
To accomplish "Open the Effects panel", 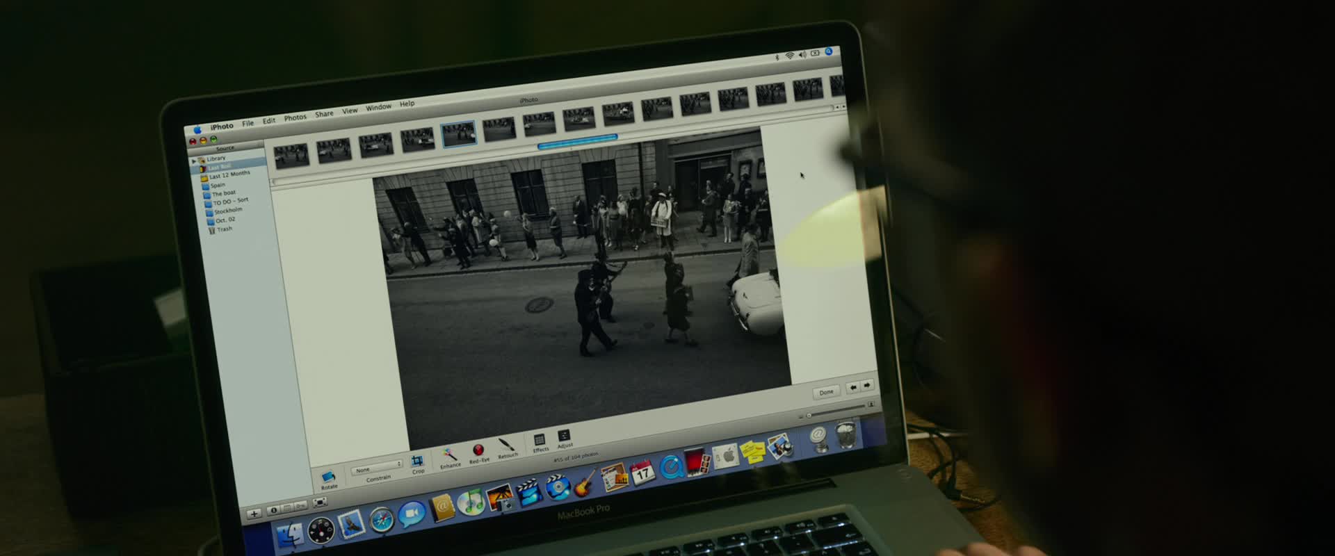I will click(x=540, y=441).
